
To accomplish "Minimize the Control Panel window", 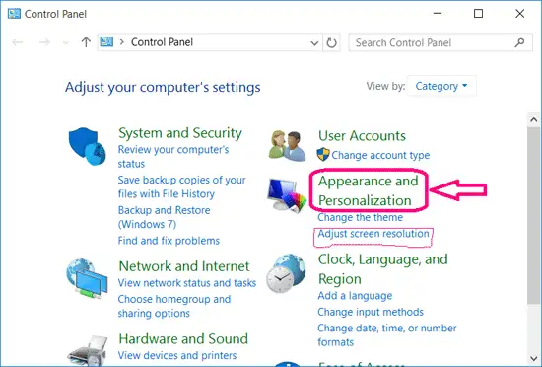I will pyautogui.click(x=438, y=14).
